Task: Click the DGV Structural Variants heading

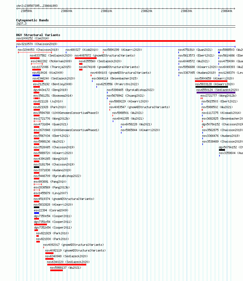Action: point(38,35)
